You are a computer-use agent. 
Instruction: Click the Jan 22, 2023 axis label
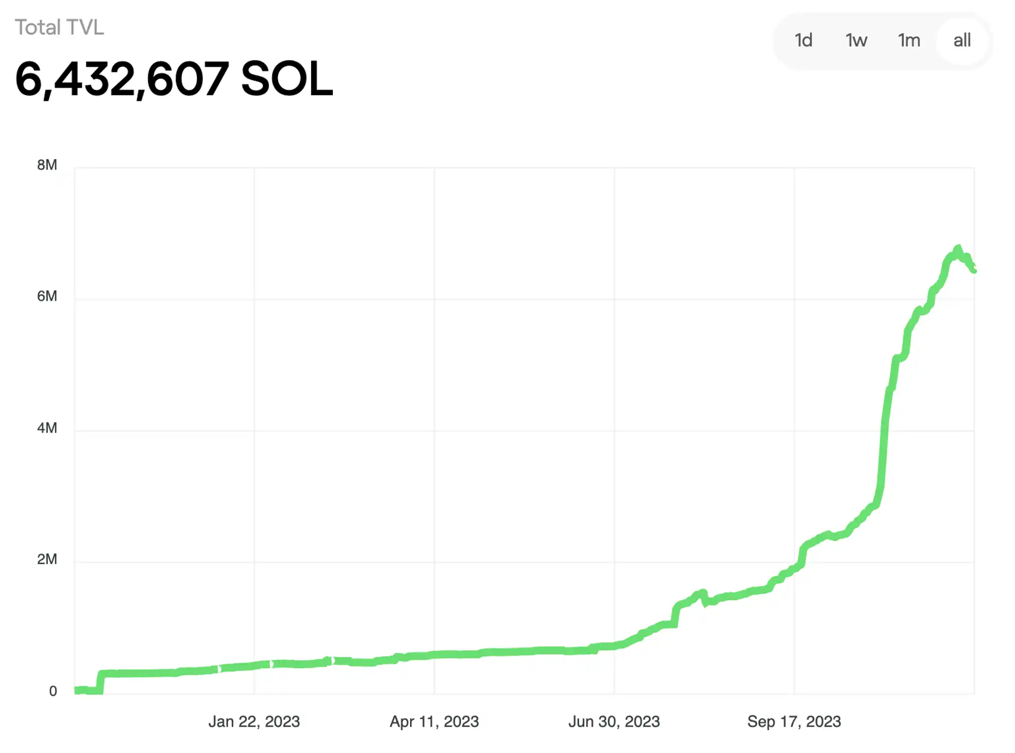[254, 721]
